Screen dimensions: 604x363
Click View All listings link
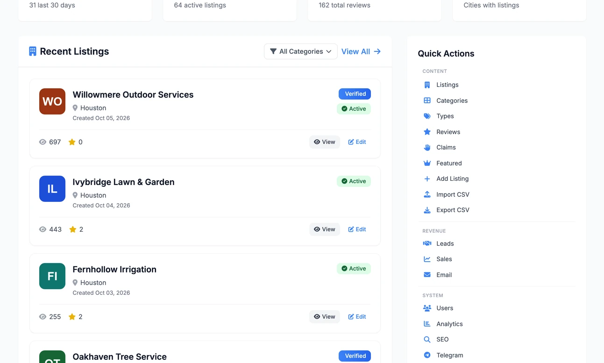pyautogui.click(x=361, y=51)
